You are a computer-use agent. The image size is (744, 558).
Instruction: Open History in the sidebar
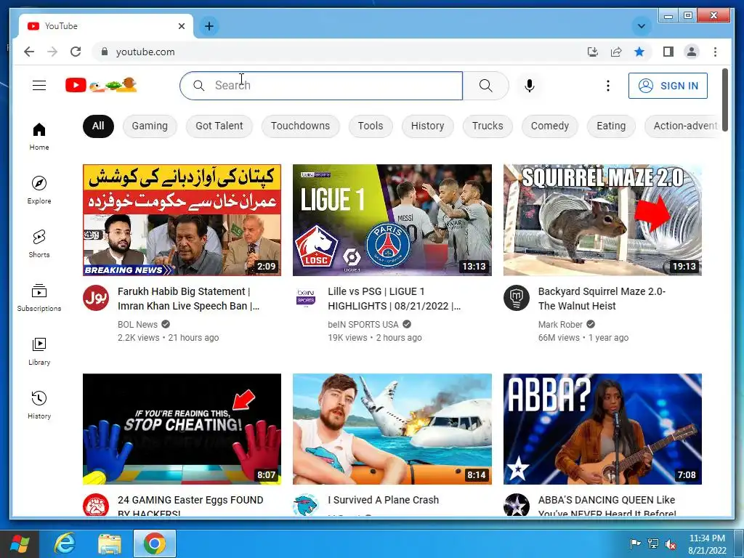tap(39, 405)
